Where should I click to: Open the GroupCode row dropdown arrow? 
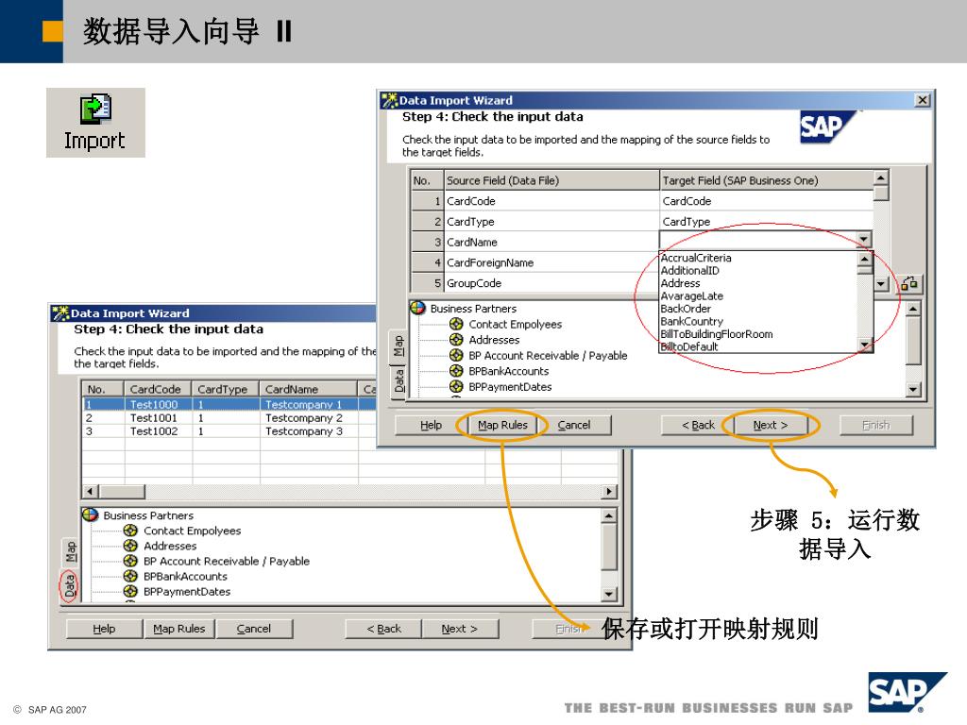[881, 283]
